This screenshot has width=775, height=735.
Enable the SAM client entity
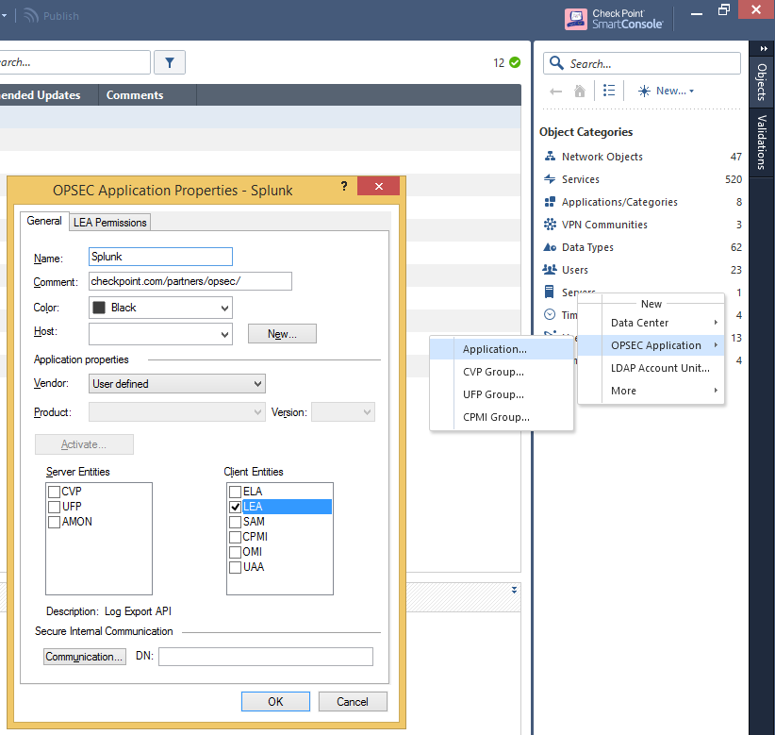(236, 522)
